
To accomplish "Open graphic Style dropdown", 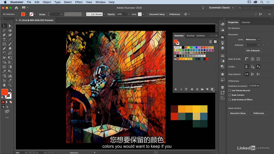I will point(143,14).
